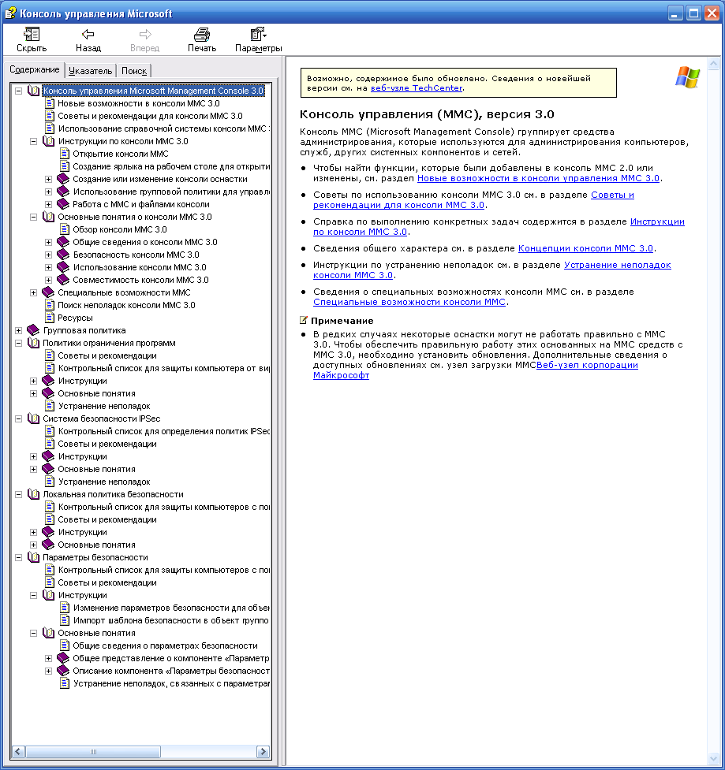Collapse the Политики ограничения программ node
Image resolution: width=725 pixels, height=770 pixels.
(19, 344)
